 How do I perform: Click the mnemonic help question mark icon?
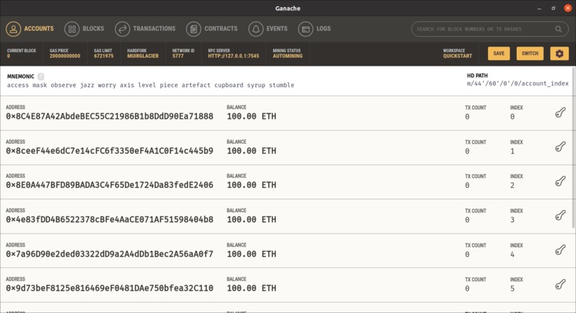41,76
